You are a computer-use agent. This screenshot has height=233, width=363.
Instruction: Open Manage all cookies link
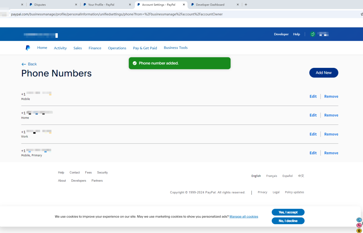pos(244,217)
